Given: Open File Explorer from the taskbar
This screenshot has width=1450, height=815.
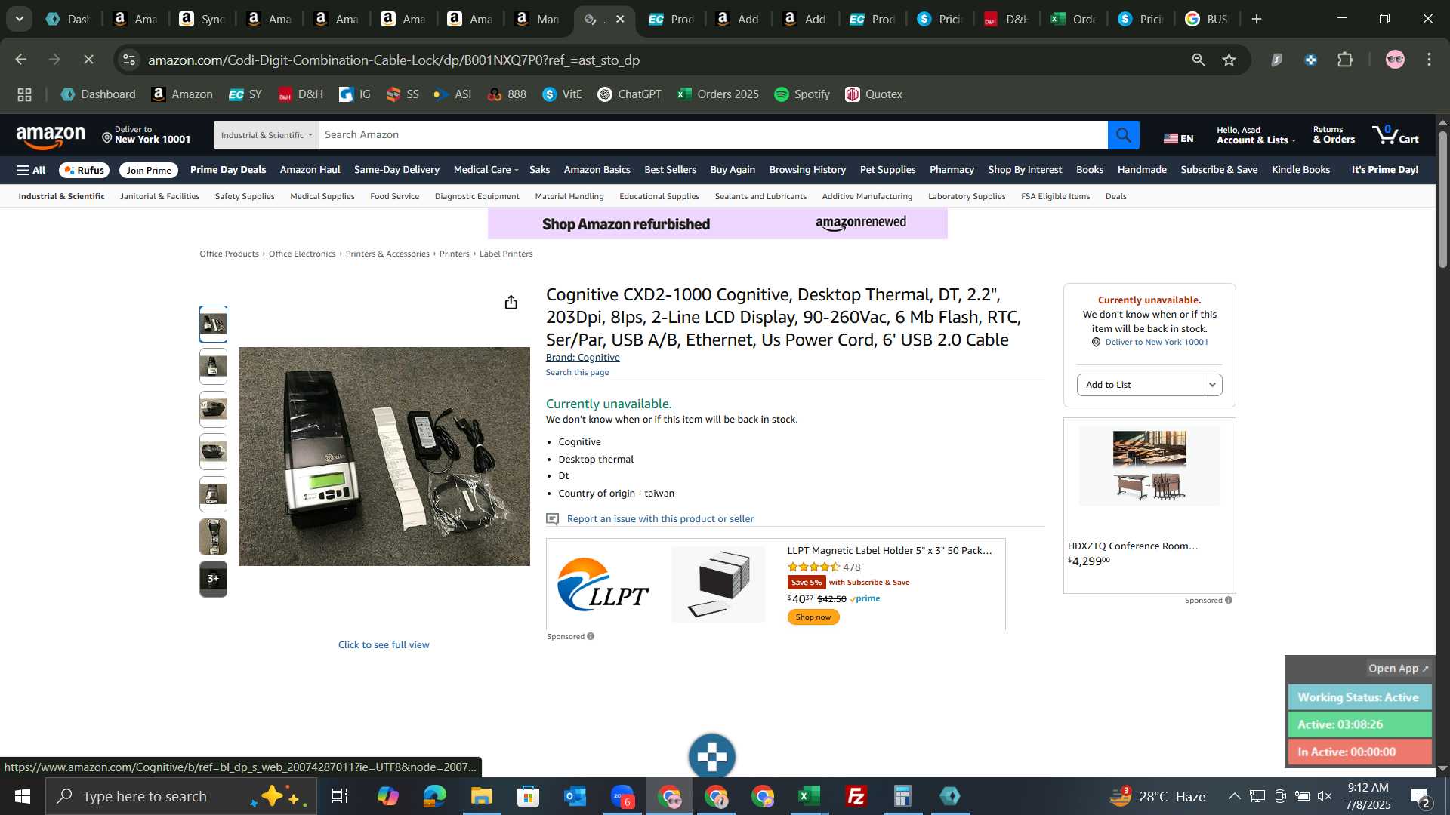Looking at the screenshot, I should [x=481, y=796].
